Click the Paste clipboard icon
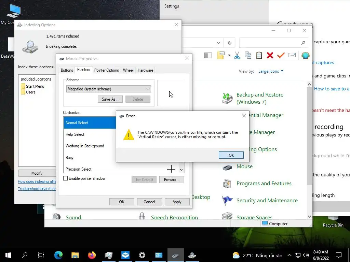This screenshot has width=350, height=262. (259, 55)
